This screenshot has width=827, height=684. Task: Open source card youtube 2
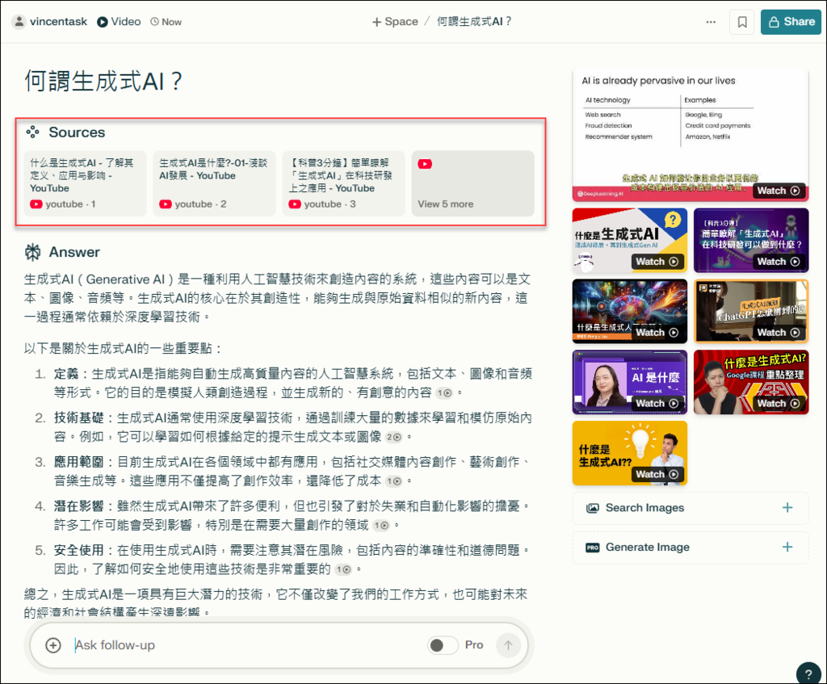click(x=214, y=183)
